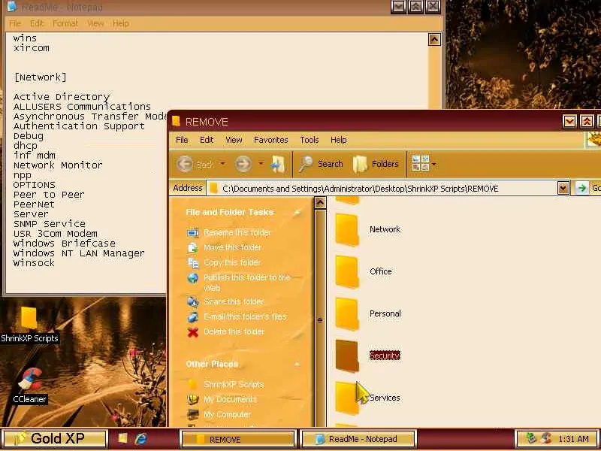Viewport: 601px width, 451px height.
Task: Expand the Address bar dropdown
Action: (563, 189)
